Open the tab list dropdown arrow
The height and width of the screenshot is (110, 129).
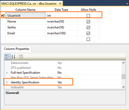pos(127,4)
